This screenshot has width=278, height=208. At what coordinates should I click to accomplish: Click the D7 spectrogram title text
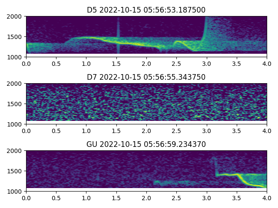[x=146, y=77]
